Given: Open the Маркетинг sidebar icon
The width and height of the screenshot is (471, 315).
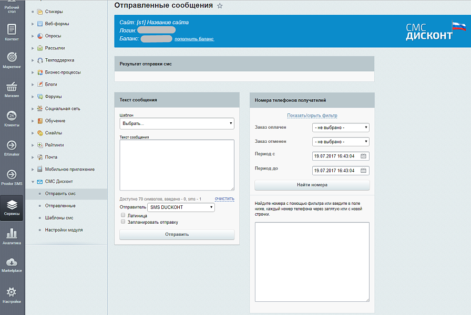Looking at the screenshot, I should coord(12,59).
